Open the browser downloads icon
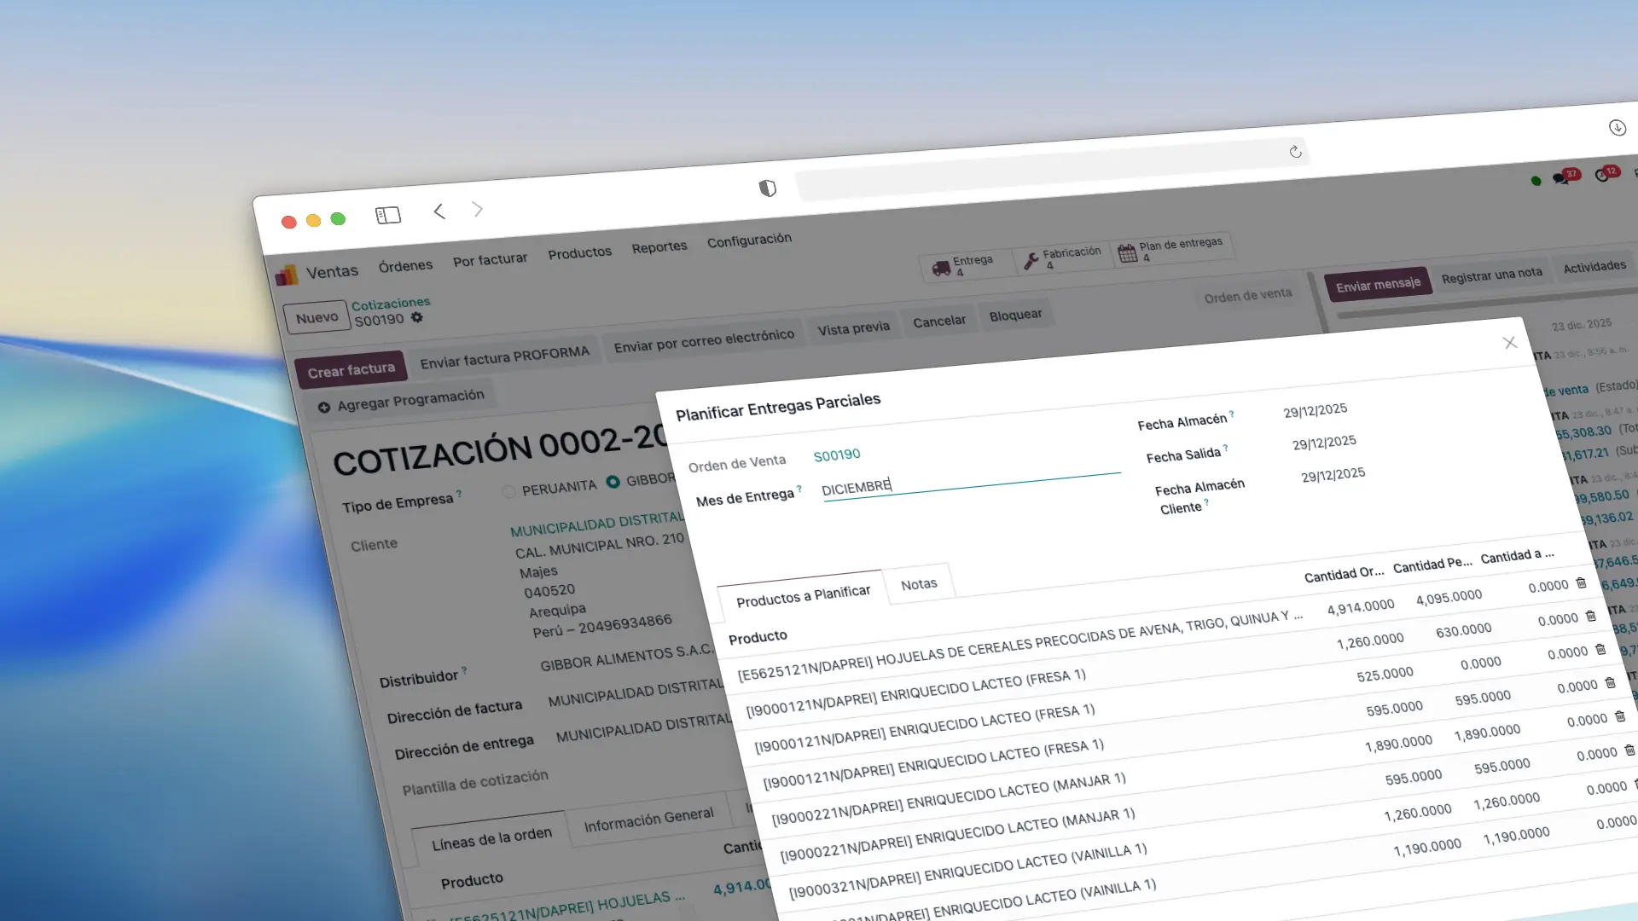Viewport: 1638px width, 921px height. pyautogui.click(x=1617, y=128)
